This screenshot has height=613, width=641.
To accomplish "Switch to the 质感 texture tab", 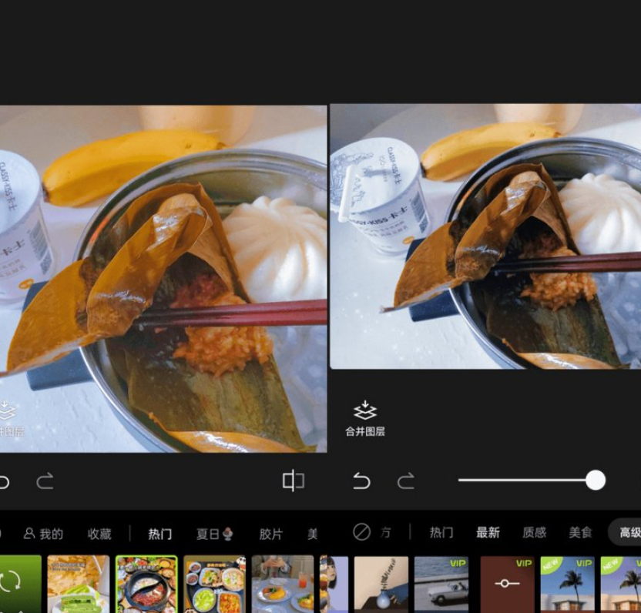I will coord(535,532).
